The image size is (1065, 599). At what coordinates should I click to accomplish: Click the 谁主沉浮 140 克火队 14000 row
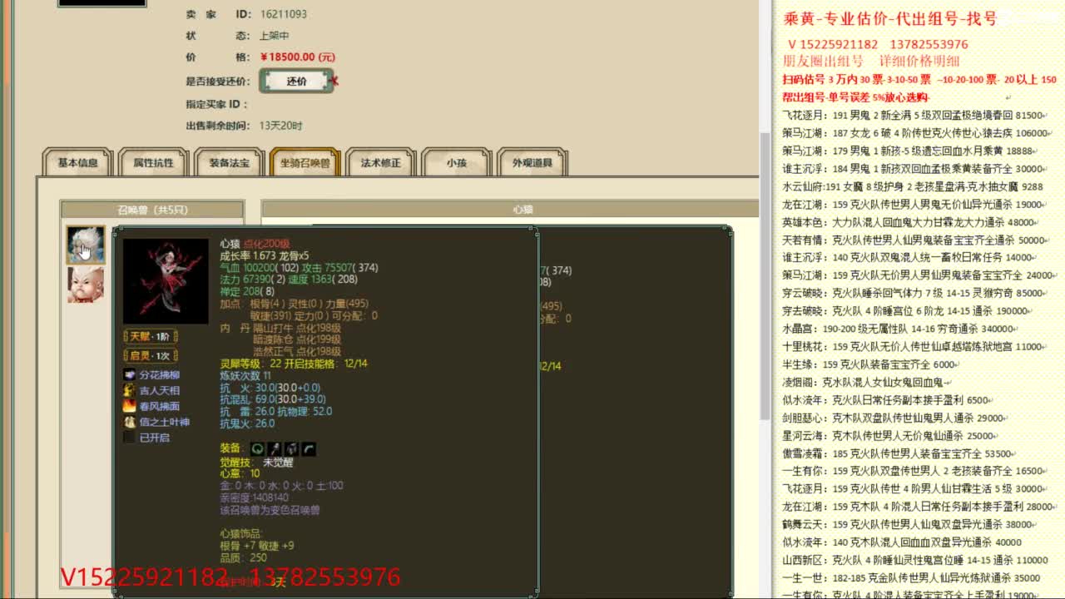pyautogui.click(x=910, y=258)
